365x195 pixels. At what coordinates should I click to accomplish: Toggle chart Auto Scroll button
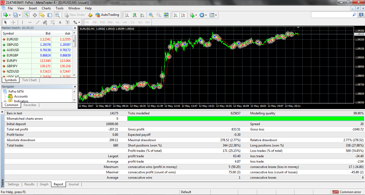pyautogui.click(x=176, y=15)
